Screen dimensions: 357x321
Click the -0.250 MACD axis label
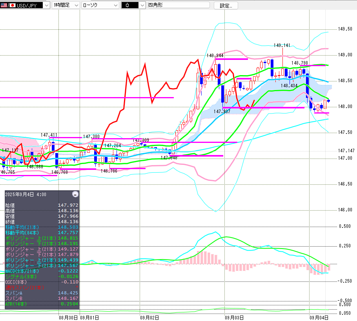click(x=344, y=281)
